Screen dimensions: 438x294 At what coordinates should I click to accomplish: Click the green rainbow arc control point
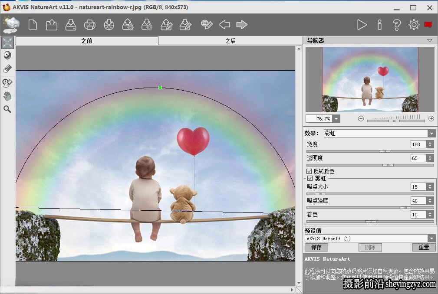coord(160,88)
